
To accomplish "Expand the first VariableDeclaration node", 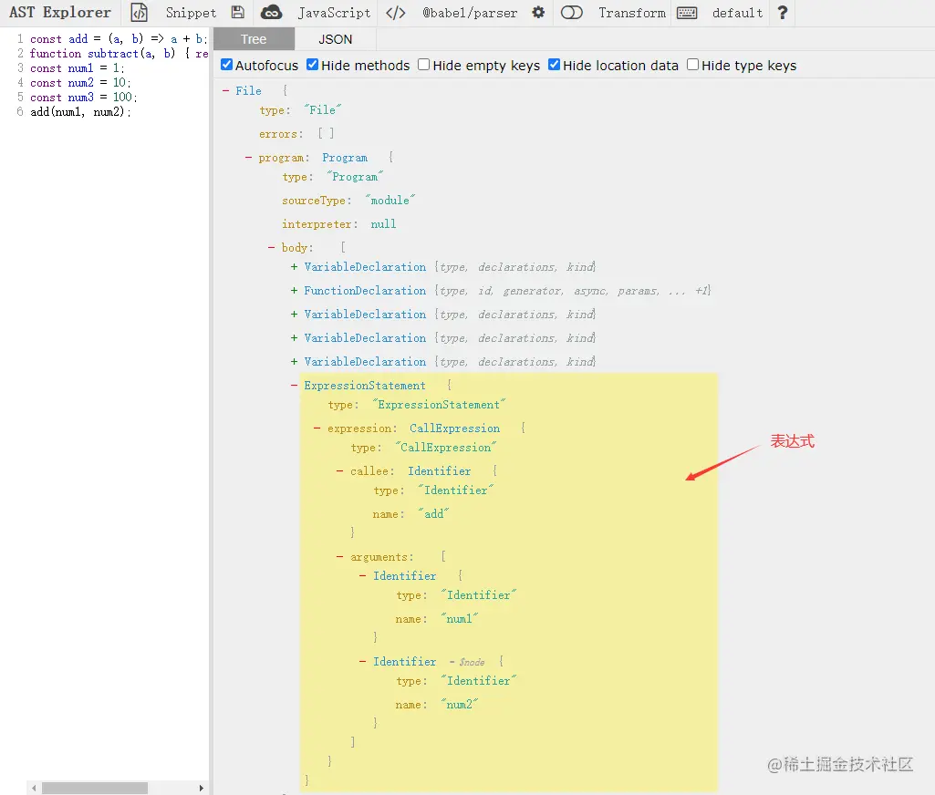I will click(293, 266).
